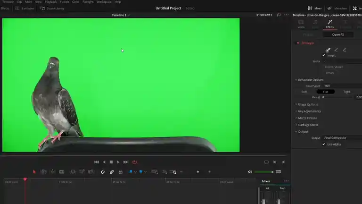The height and width of the screenshot is (204, 362).
Task: Select the Open FX sub-tab
Action: (338, 34)
